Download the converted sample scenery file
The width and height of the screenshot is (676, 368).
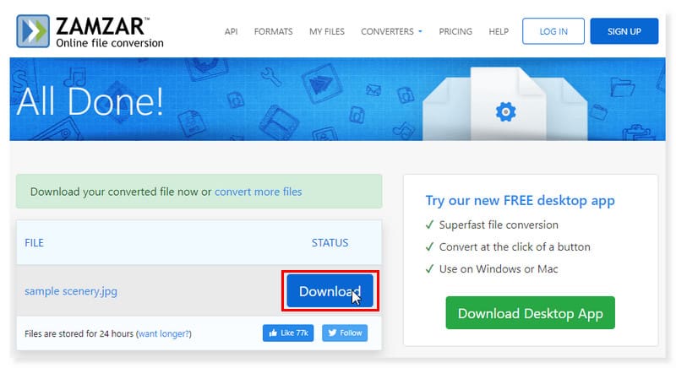click(330, 291)
